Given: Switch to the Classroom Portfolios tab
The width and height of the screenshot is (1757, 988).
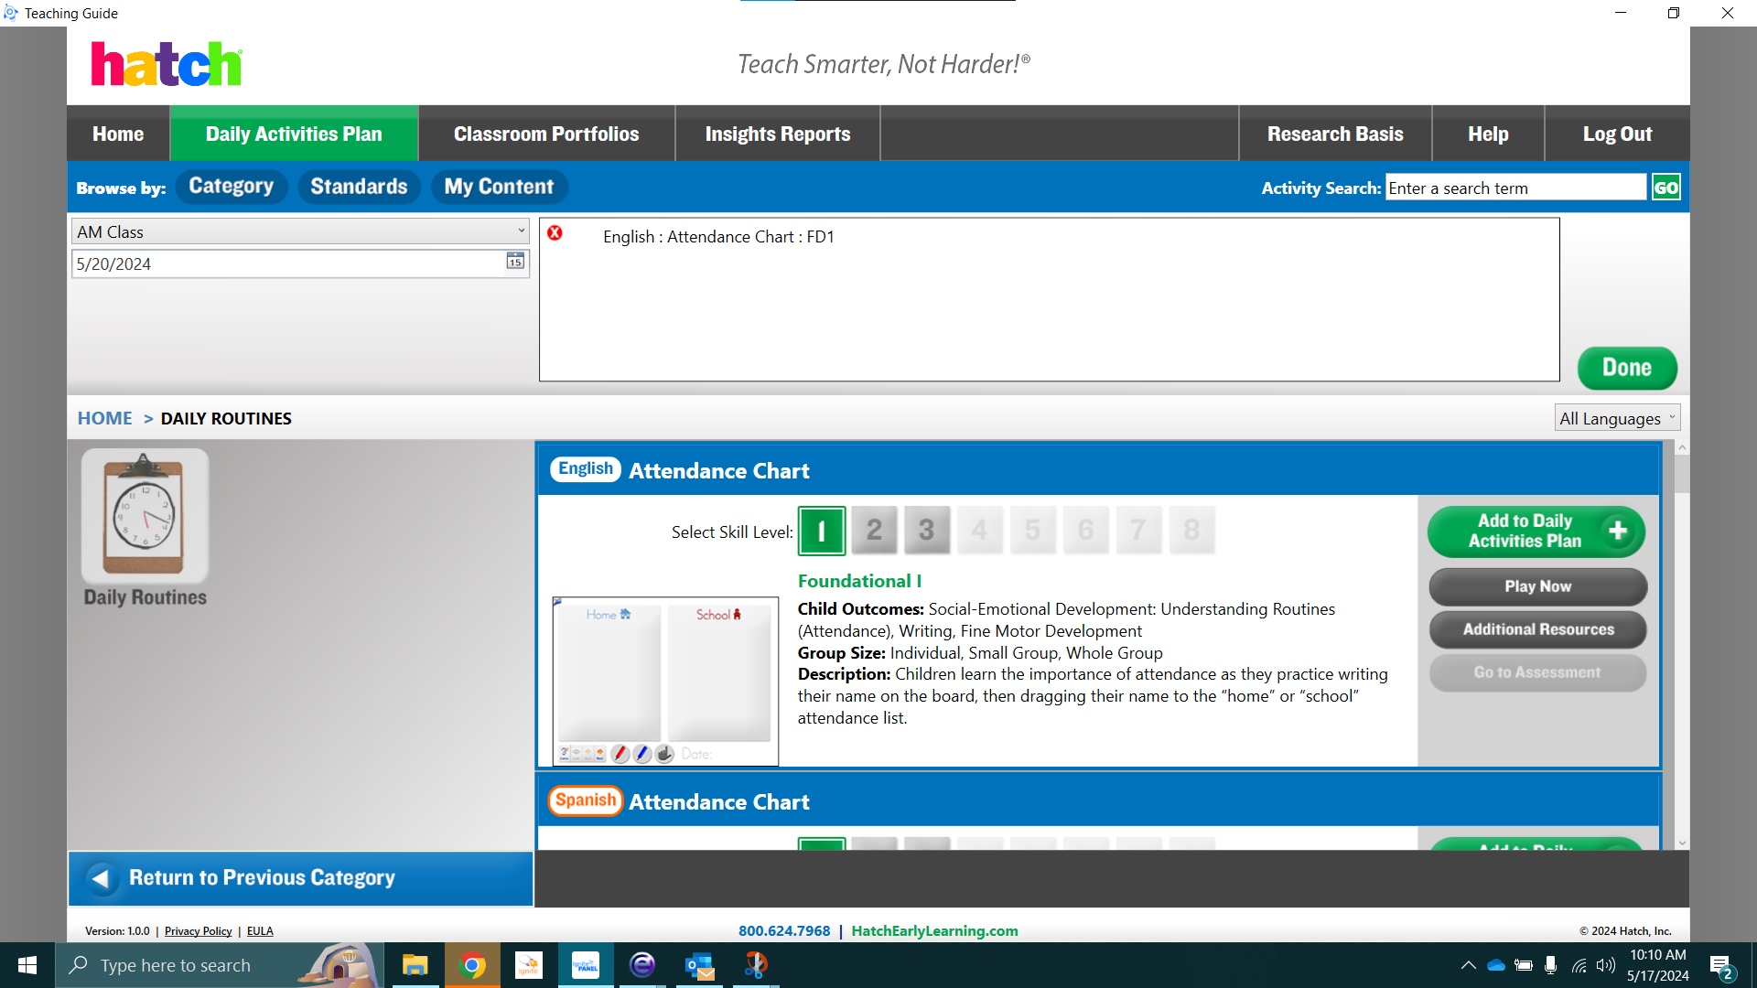Looking at the screenshot, I should point(545,134).
